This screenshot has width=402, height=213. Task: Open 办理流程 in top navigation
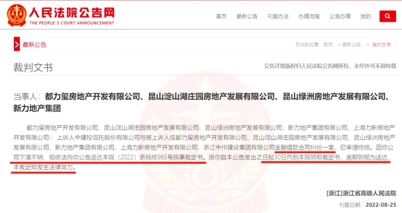click(309, 17)
